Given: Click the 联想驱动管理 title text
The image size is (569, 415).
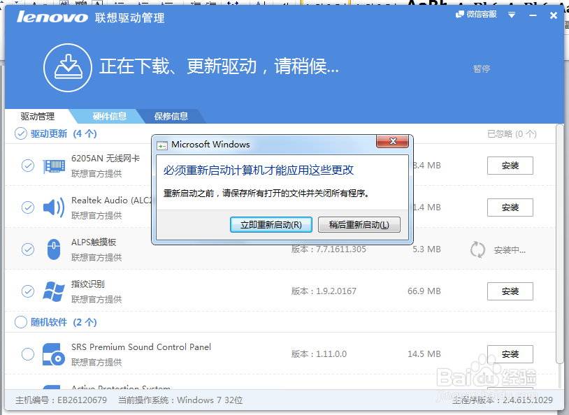Looking at the screenshot, I should click(x=129, y=17).
